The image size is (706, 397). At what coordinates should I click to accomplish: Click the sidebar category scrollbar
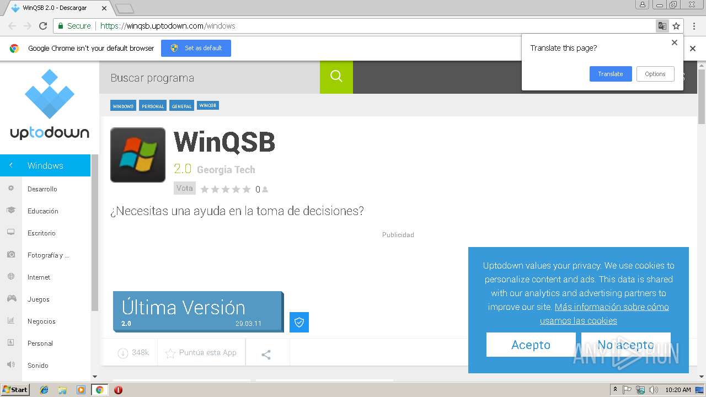coord(94,232)
